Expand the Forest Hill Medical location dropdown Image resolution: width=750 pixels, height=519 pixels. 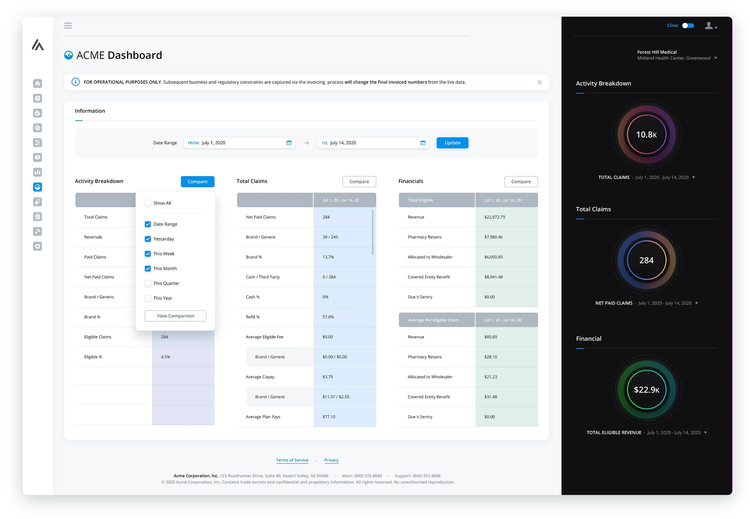[715, 58]
